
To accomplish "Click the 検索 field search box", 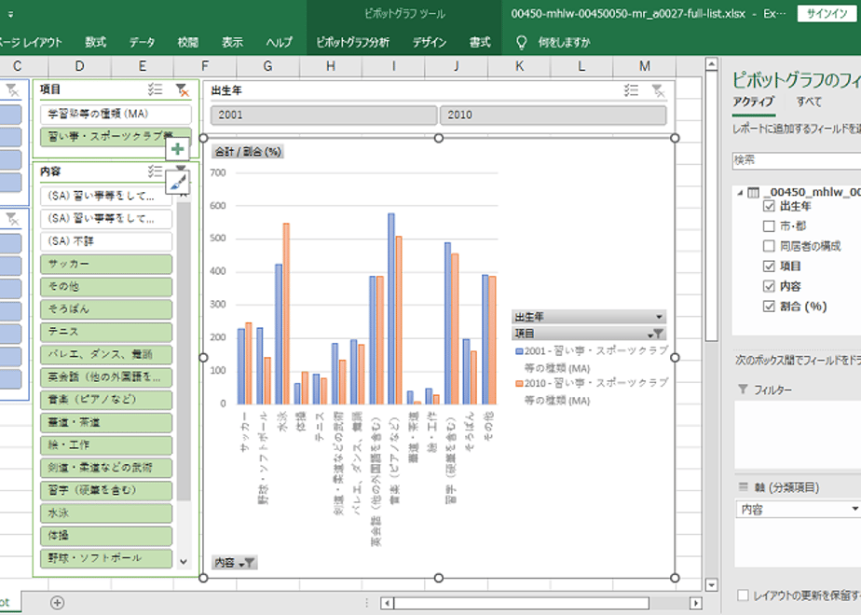I will point(796,159).
